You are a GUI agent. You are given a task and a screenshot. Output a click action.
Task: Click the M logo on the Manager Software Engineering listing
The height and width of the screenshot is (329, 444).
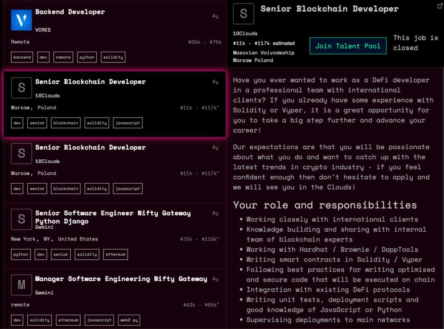[22, 285]
